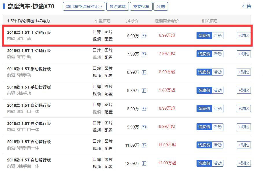This screenshot has height=173, width=263.
Task: Open 2018款 1.5T 手动智行版 model link
Action: (29, 87)
